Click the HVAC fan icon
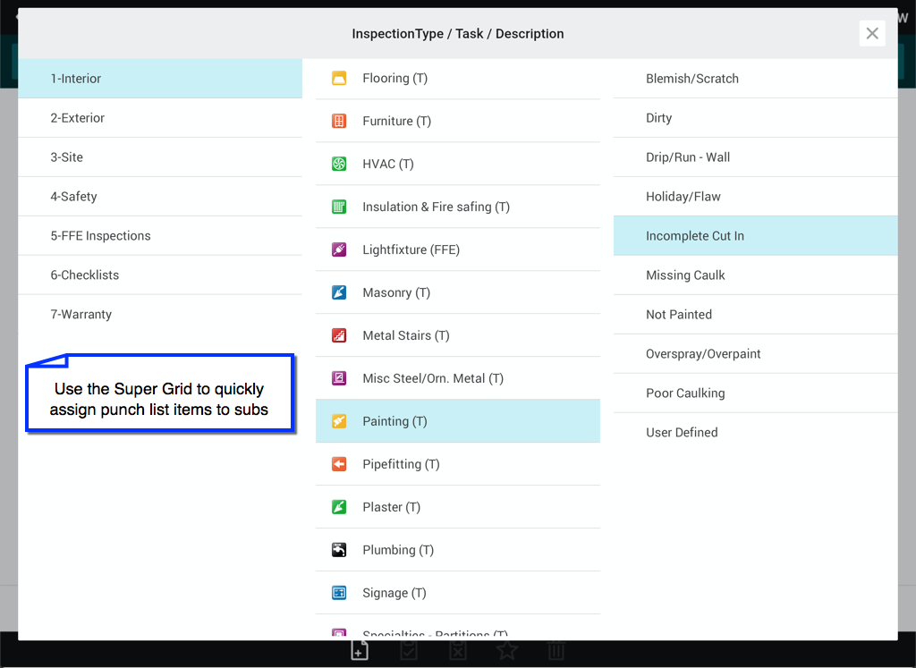 click(x=339, y=165)
